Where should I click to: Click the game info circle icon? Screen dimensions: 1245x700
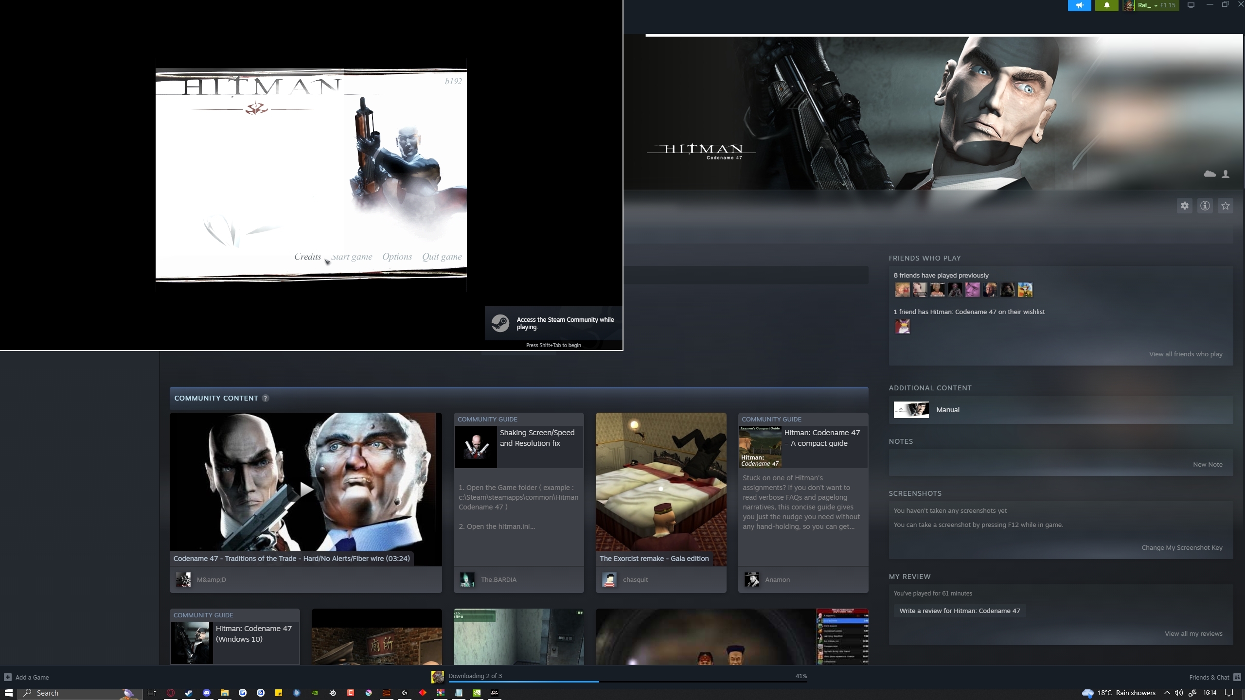tap(1205, 206)
